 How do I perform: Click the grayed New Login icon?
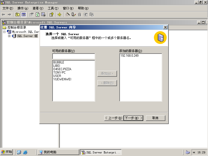[x=86, y=15]
